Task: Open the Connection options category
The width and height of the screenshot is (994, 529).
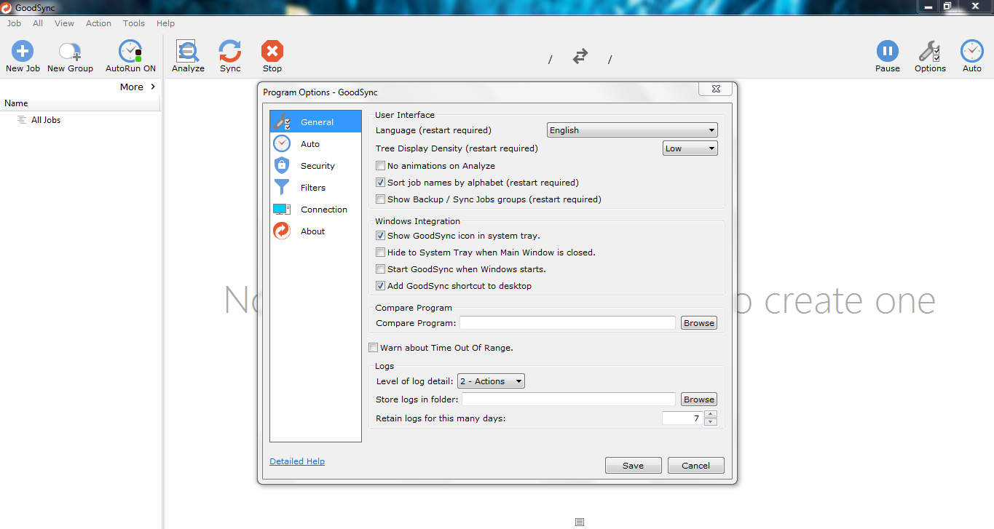Action: pyautogui.click(x=315, y=210)
